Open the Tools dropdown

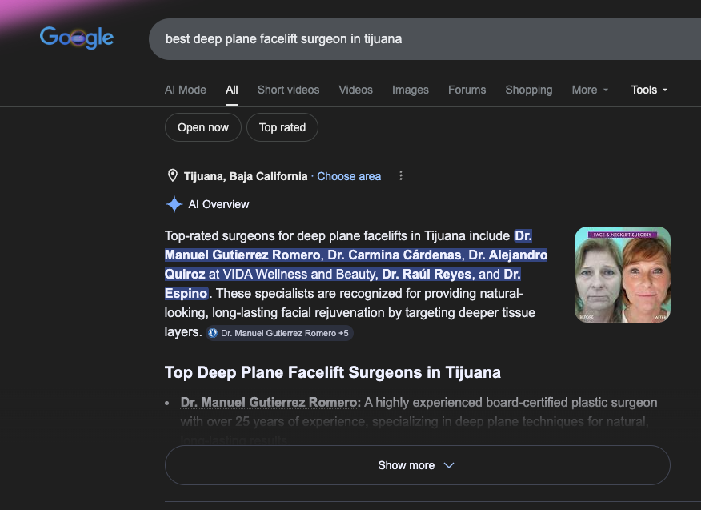[648, 90]
